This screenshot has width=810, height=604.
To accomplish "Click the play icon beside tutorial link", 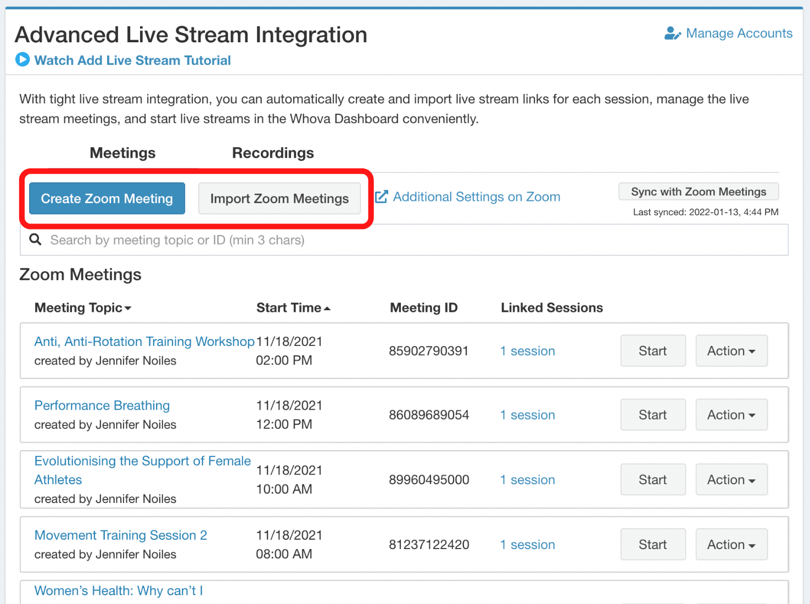I will tap(23, 60).
